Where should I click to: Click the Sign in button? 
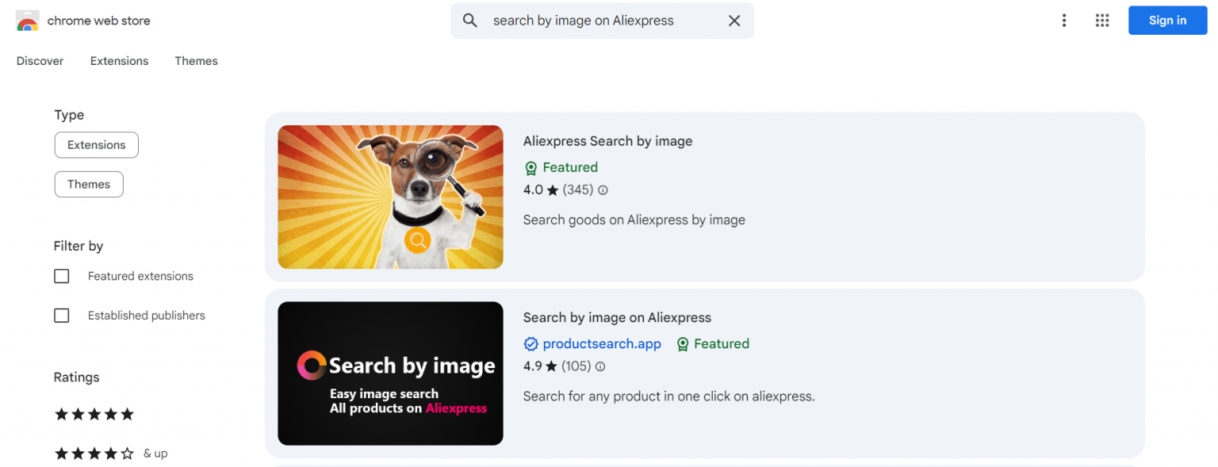click(x=1167, y=21)
